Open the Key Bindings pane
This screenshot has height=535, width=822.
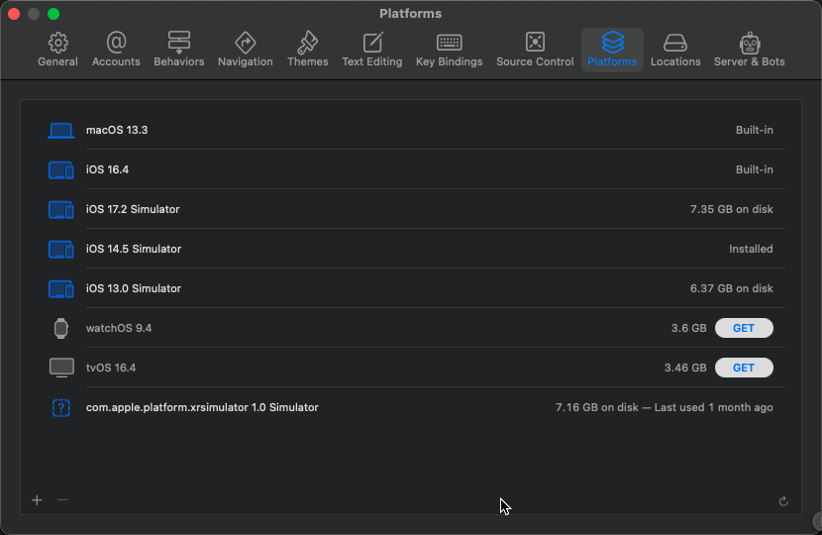click(449, 50)
